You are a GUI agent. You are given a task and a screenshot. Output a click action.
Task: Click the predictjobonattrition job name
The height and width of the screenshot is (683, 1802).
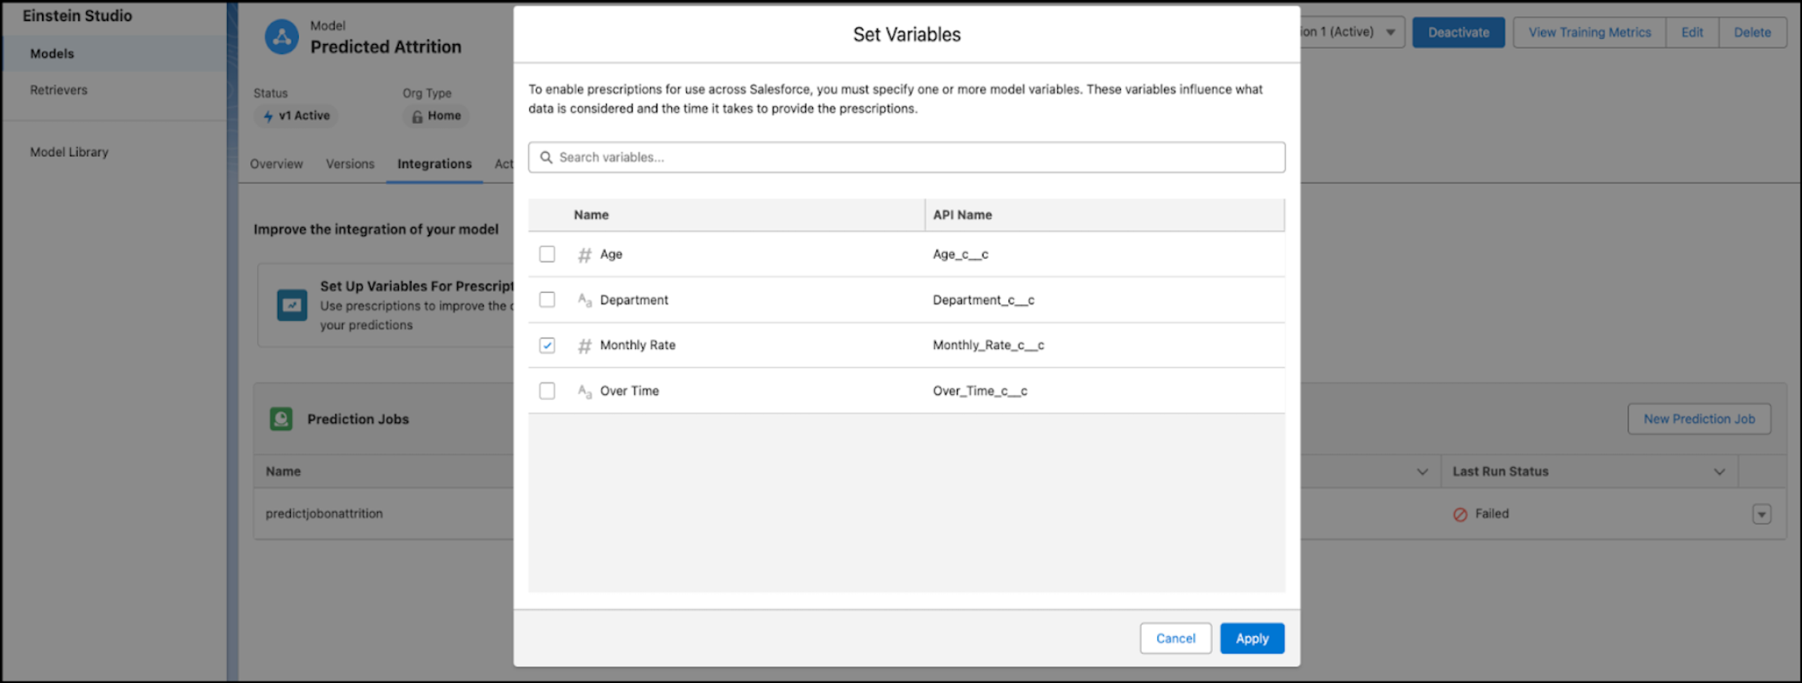(324, 513)
